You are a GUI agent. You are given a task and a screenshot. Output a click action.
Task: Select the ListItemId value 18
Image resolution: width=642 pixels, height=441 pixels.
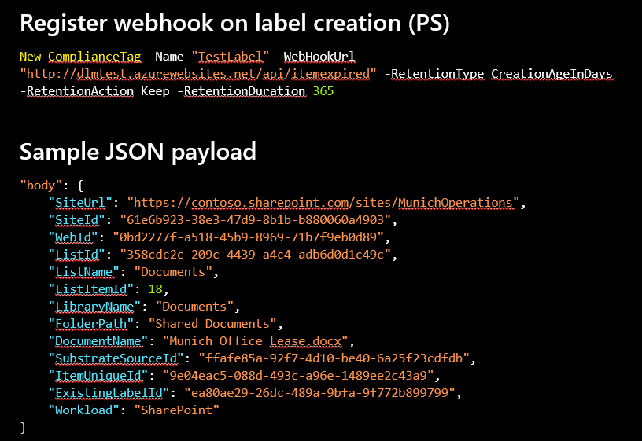tap(155, 289)
